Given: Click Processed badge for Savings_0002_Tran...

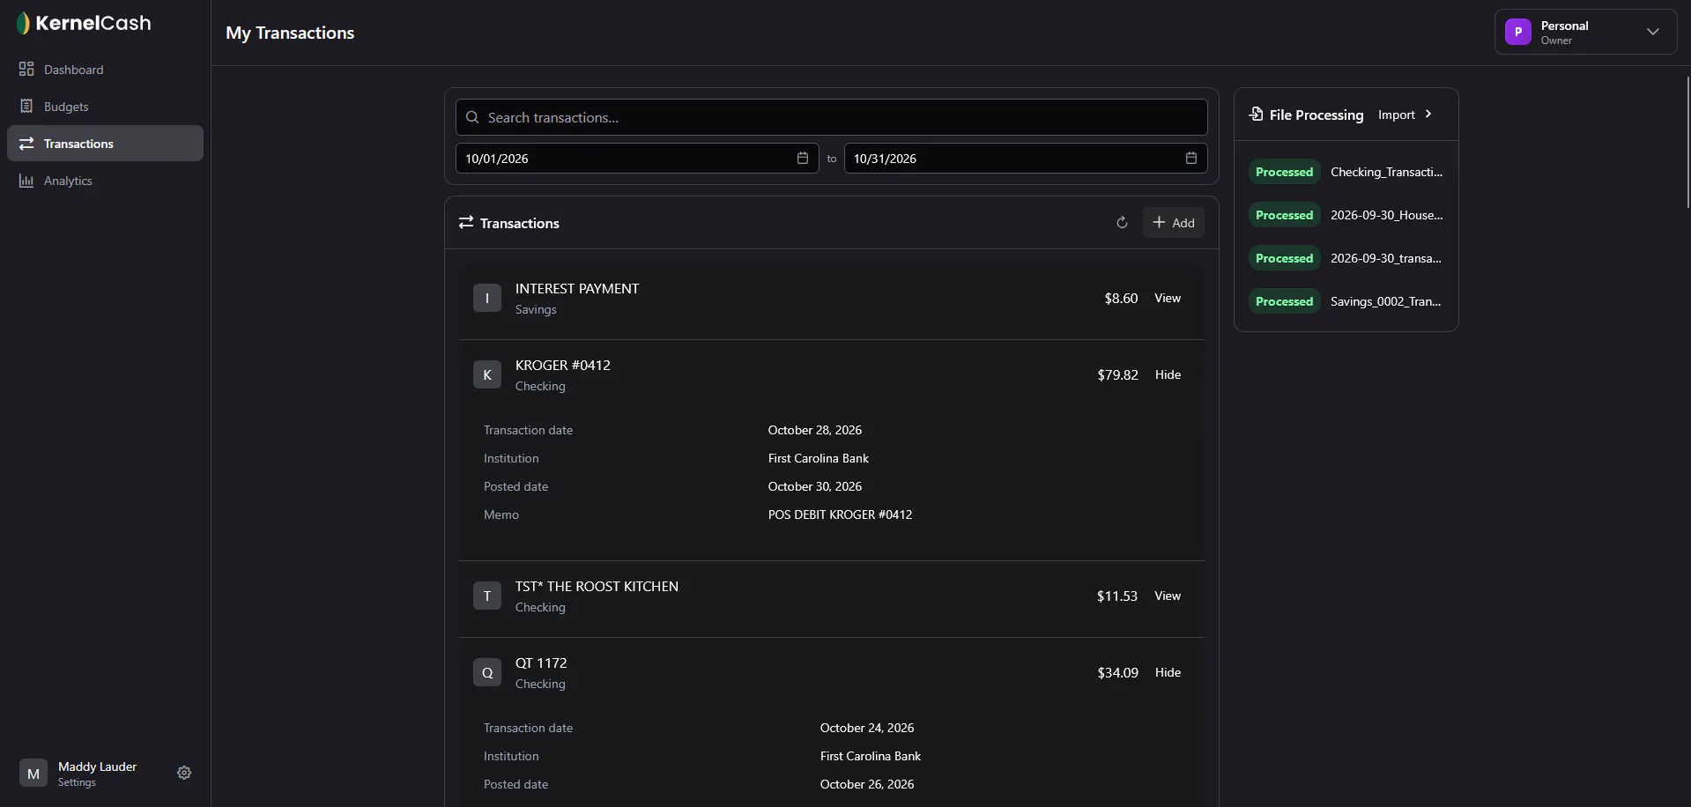Looking at the screenshot, I should [1284, 301].
